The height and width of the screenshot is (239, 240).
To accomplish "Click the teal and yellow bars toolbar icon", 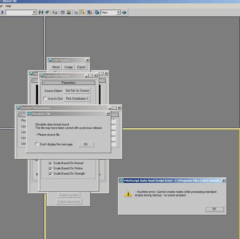I will (x=69, y=13).
